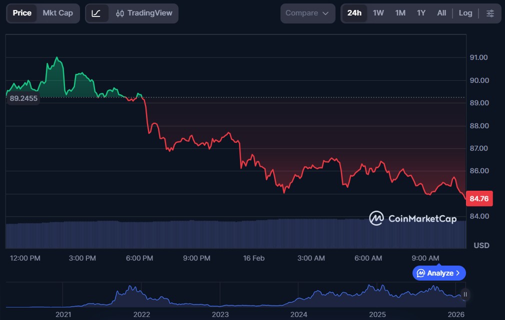Select the line chart view icon
The height and width of the screenshot is (320, 505).
pos(96,13)
